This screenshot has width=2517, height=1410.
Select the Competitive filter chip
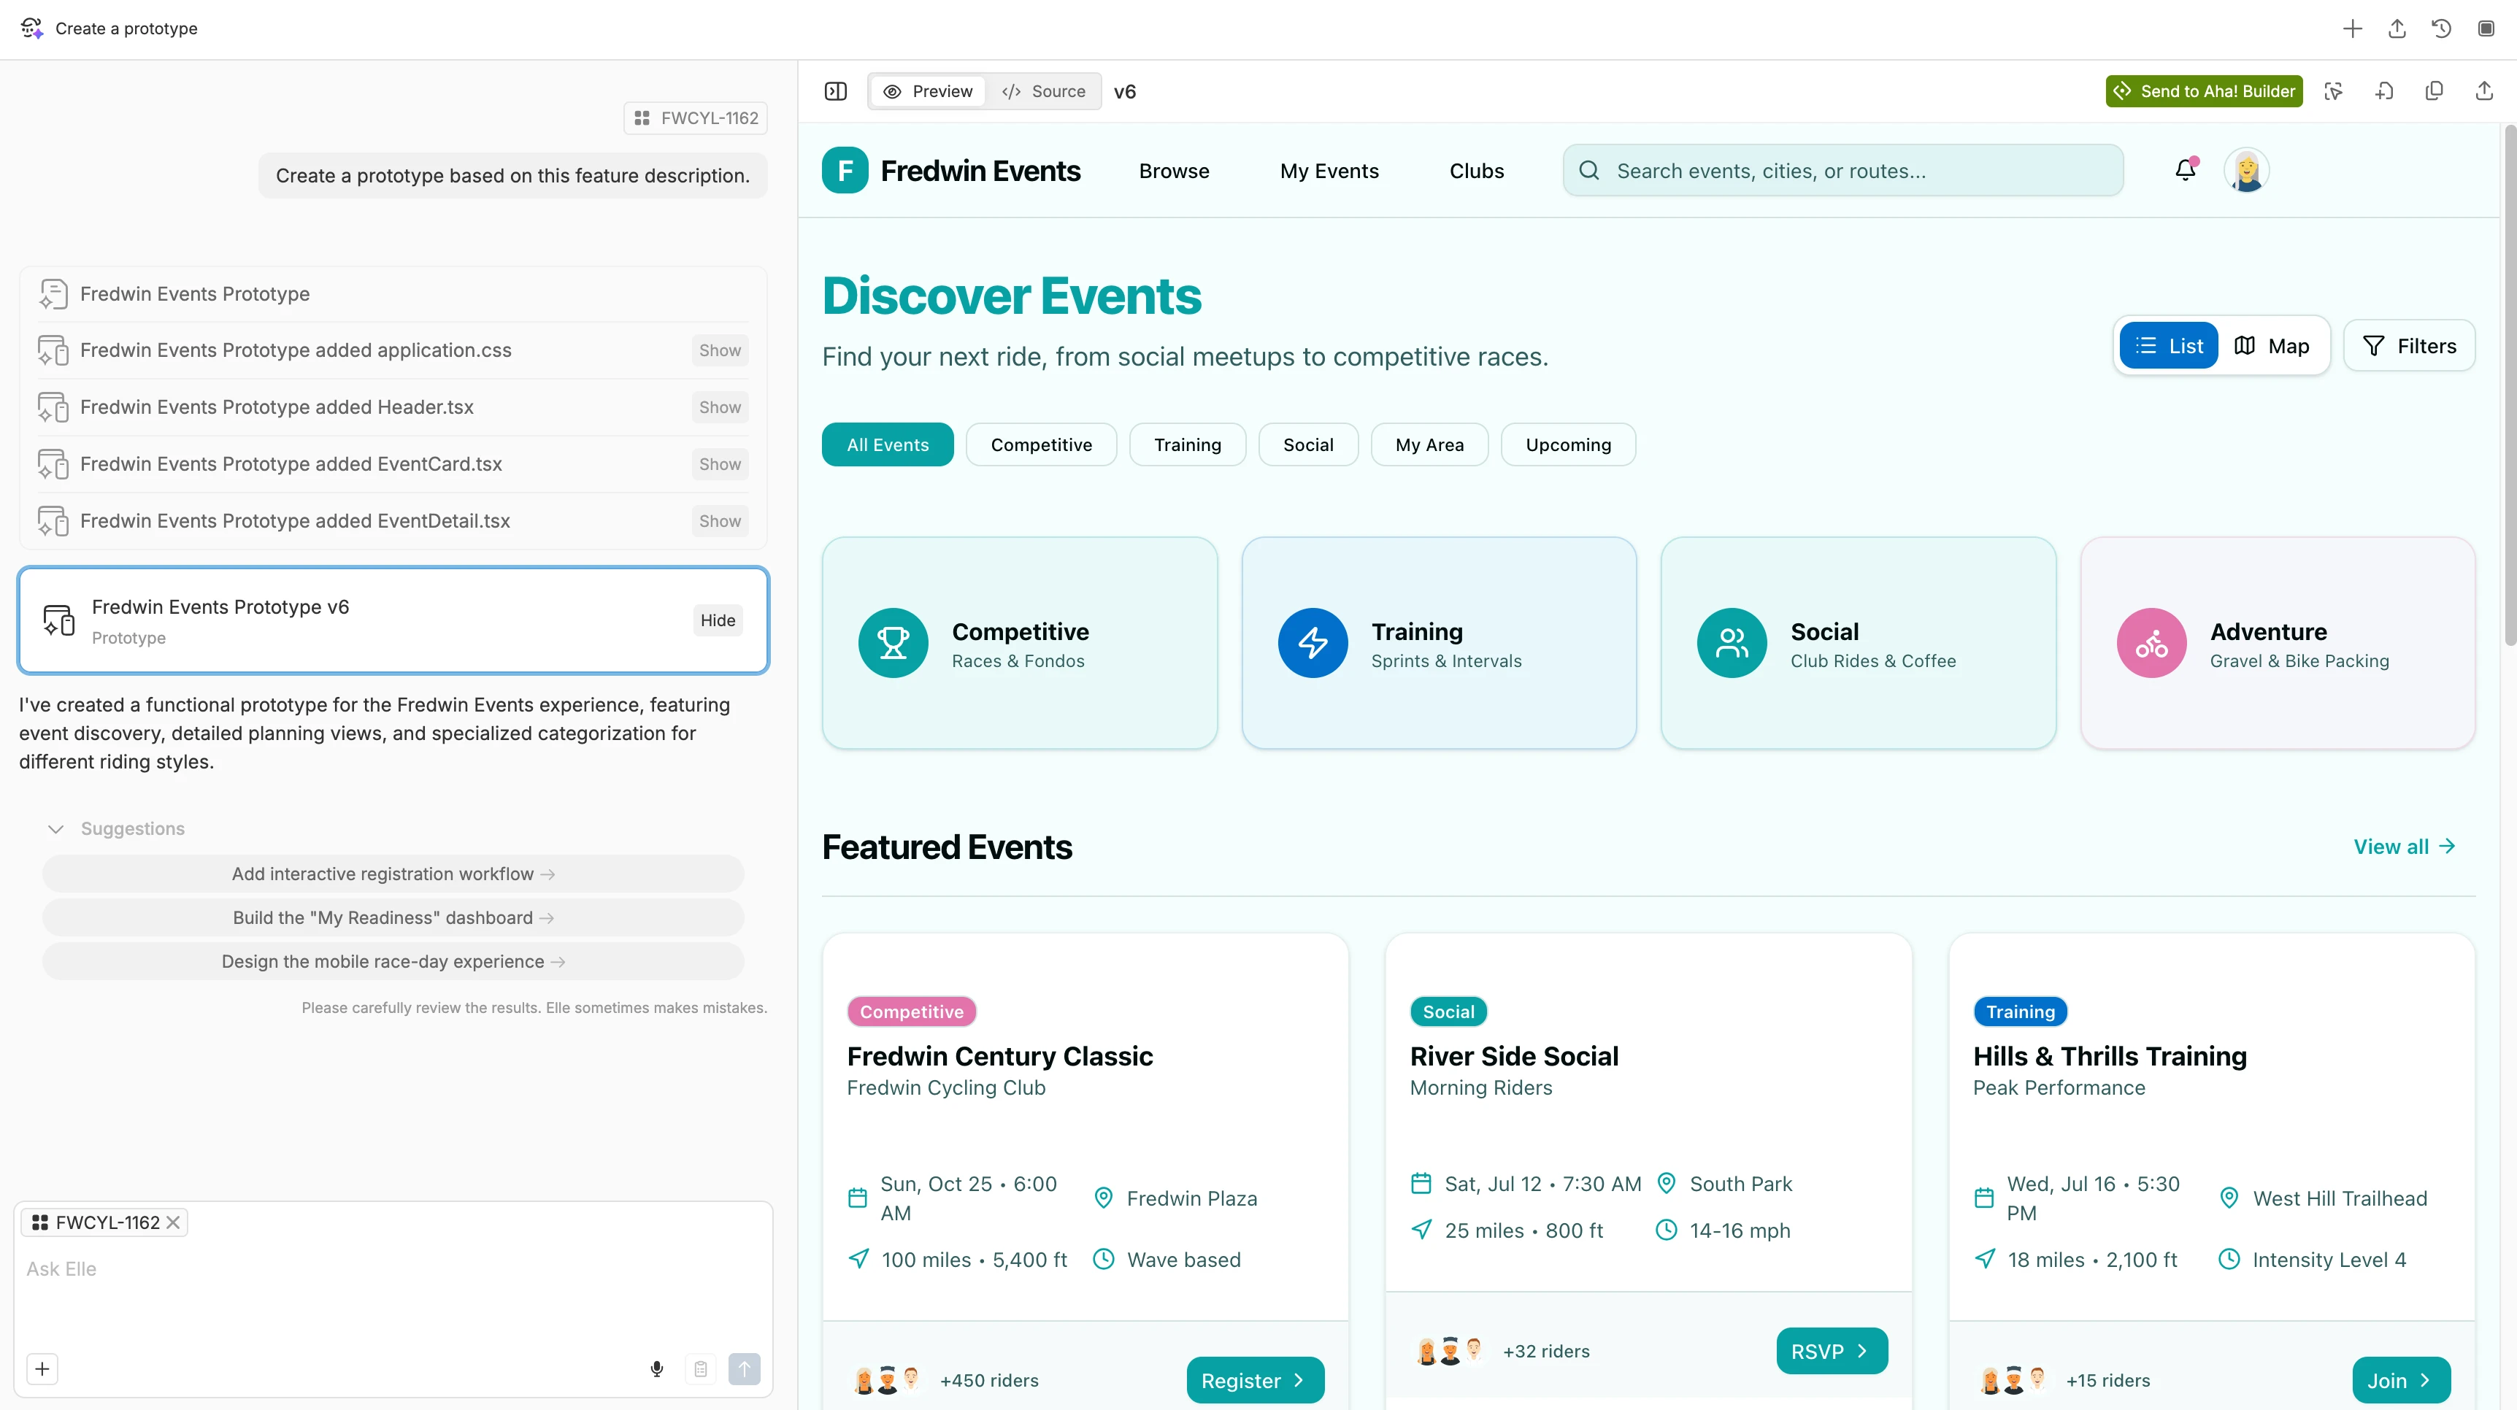pyautogui.click(x=1041, y=444)
